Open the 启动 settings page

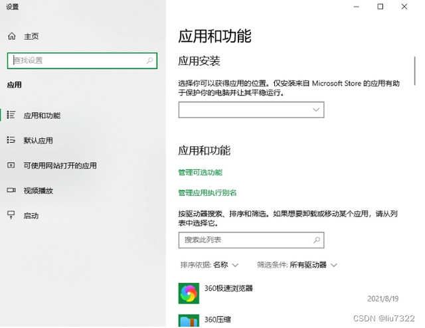coord(31,216)
